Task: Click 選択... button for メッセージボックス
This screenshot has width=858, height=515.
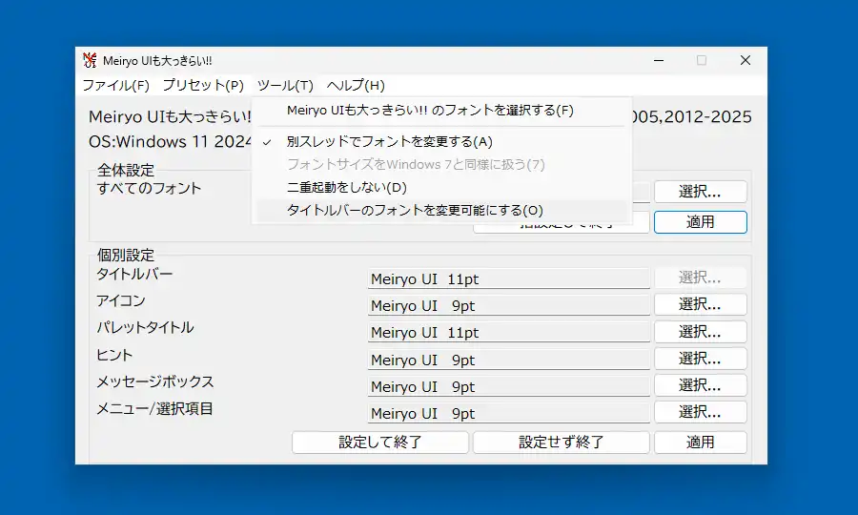Action: (x=701, y=385)
